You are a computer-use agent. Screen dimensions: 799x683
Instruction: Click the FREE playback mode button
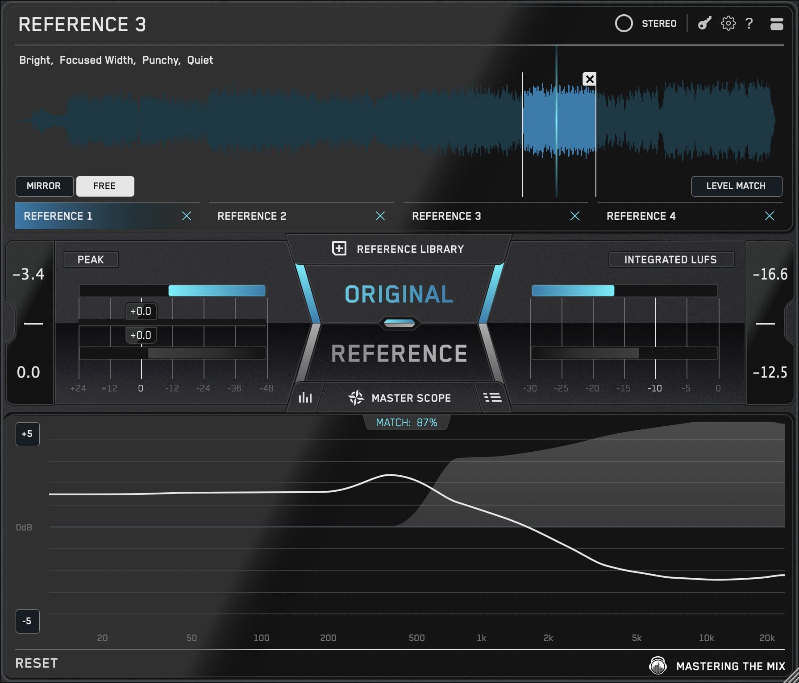pyautogui.click(x=105, y=186)
